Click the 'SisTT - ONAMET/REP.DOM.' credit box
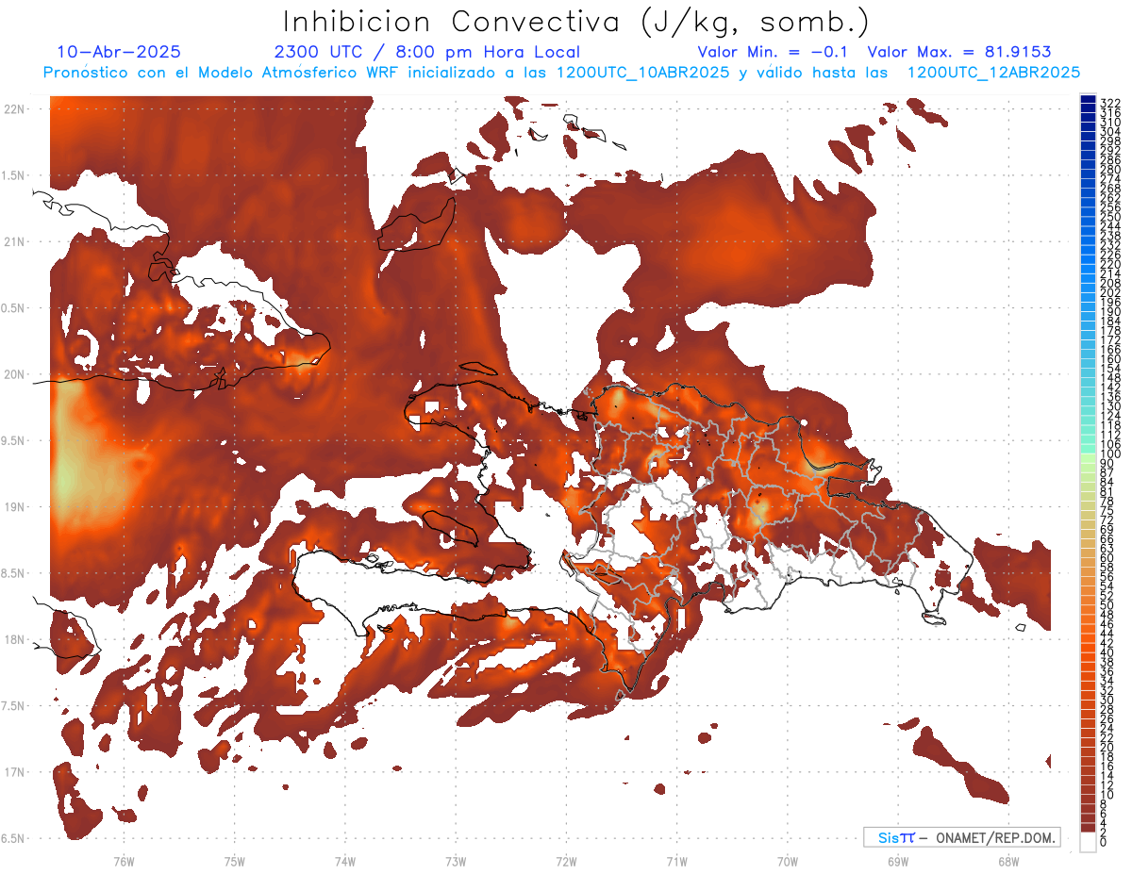This screenshot has width=1132, height=874. coord(962,837)
